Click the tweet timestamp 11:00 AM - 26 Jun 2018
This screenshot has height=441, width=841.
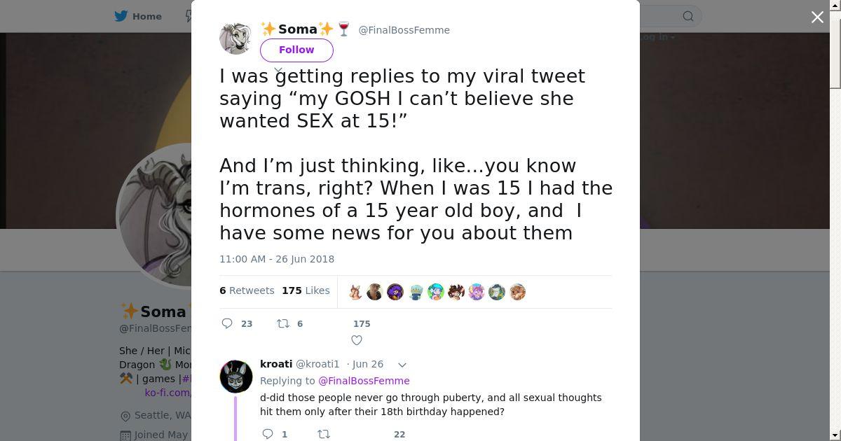[x=277, y=259]
